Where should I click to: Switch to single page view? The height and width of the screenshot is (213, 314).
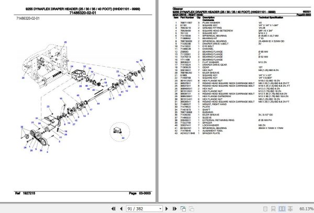click(x=265, y=209)
